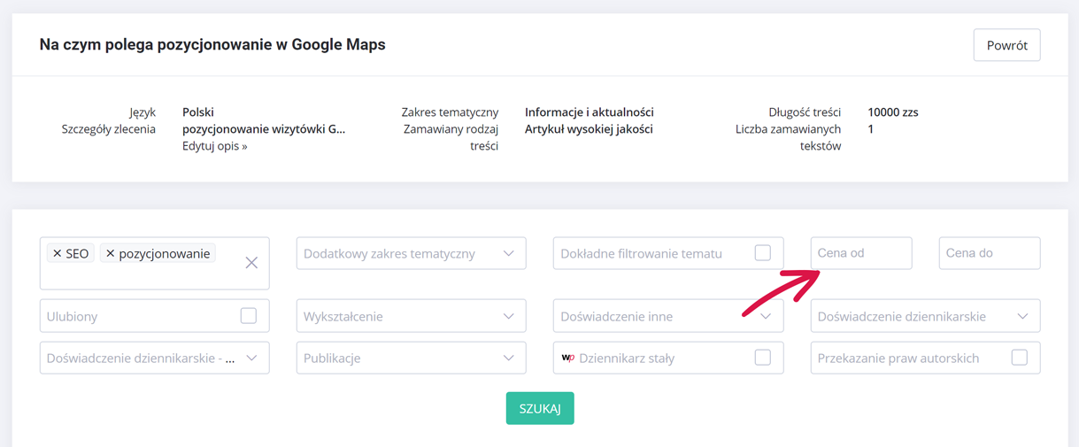The width and height of the screenshot is (1079, 447).
Task: Clear all tags with the X icon
Action: (251, 263)
